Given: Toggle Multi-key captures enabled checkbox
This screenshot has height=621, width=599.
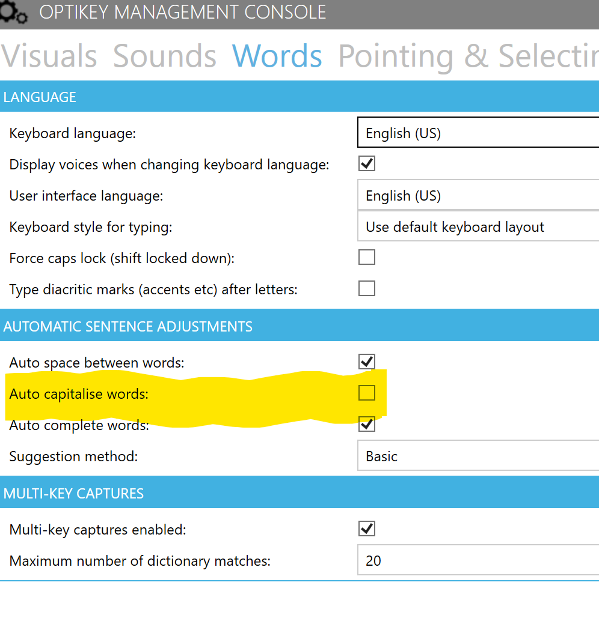Looking at the screenshot, I should click(x=366, y=529).
